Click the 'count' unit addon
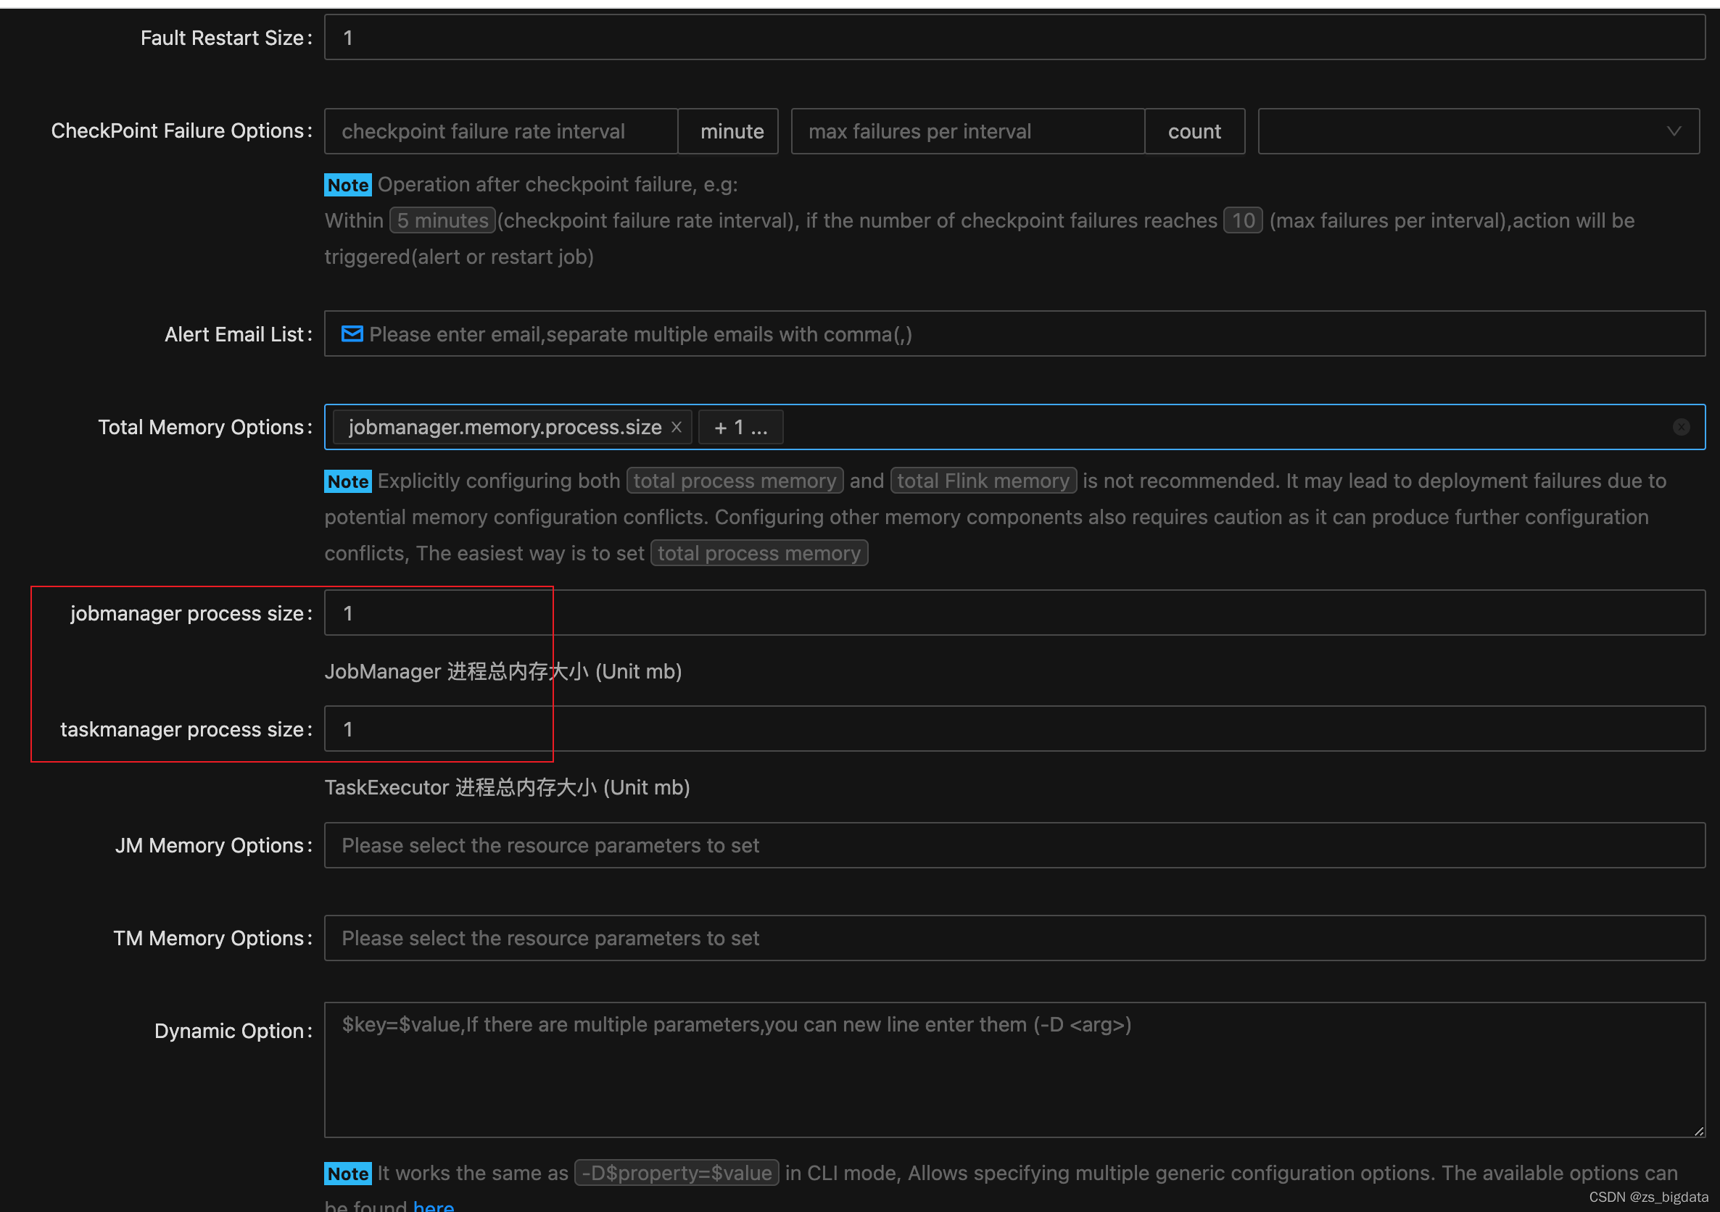This screenshot has width=1720, height=1212. click(1194, 131)
